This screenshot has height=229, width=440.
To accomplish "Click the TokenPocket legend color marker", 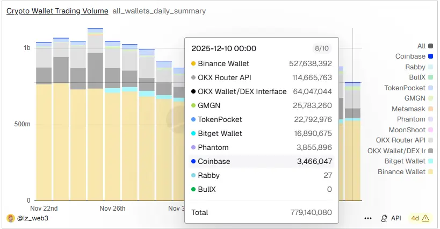I will click(430, 88).
